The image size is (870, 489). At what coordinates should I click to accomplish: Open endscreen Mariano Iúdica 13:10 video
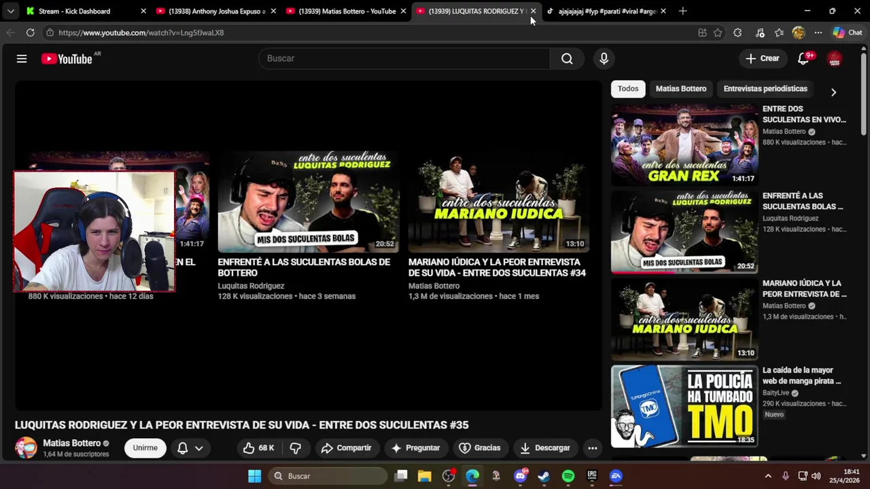(x=499, y=202)
